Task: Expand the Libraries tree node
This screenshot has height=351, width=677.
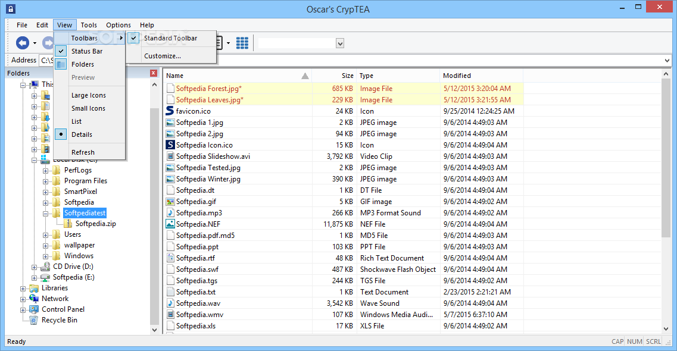Action: coord(23,288)
